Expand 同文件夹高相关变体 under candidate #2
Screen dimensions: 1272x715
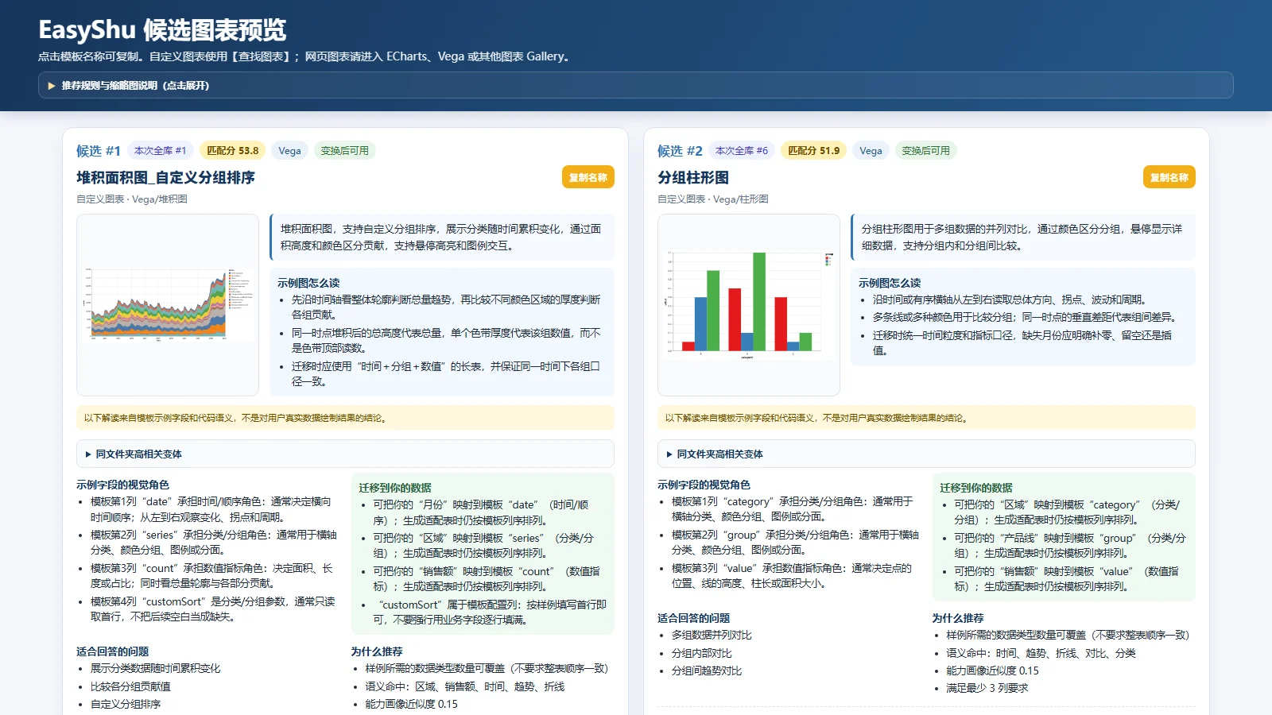click(926, 454)
